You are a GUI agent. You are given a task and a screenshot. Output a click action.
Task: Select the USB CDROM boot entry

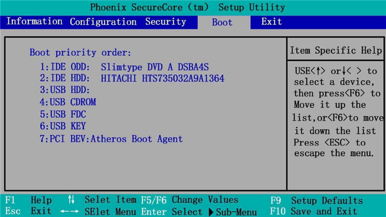click(68, 102)
